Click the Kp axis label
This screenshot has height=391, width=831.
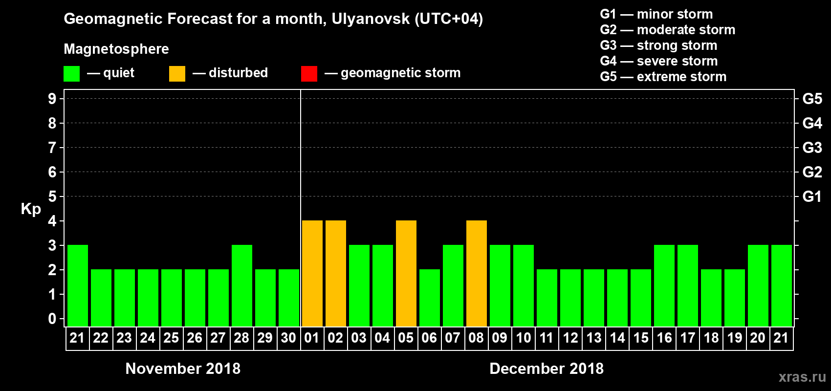click(31, 209)
